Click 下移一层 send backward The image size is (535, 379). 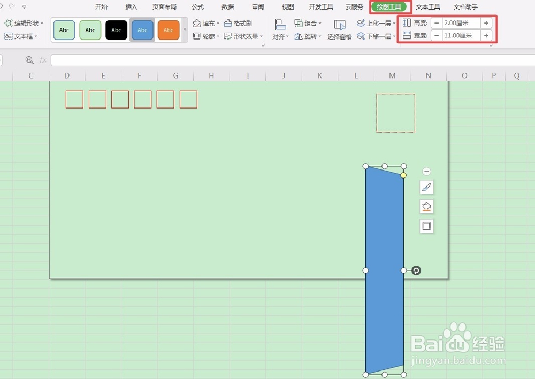point(376,36)
